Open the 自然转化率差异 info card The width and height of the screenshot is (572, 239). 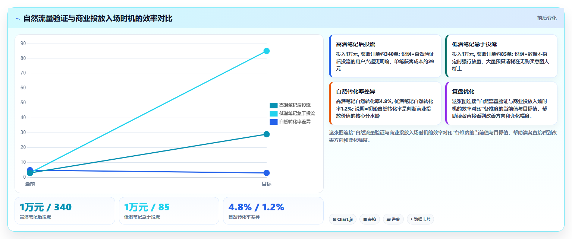click(x=385, y=103)
